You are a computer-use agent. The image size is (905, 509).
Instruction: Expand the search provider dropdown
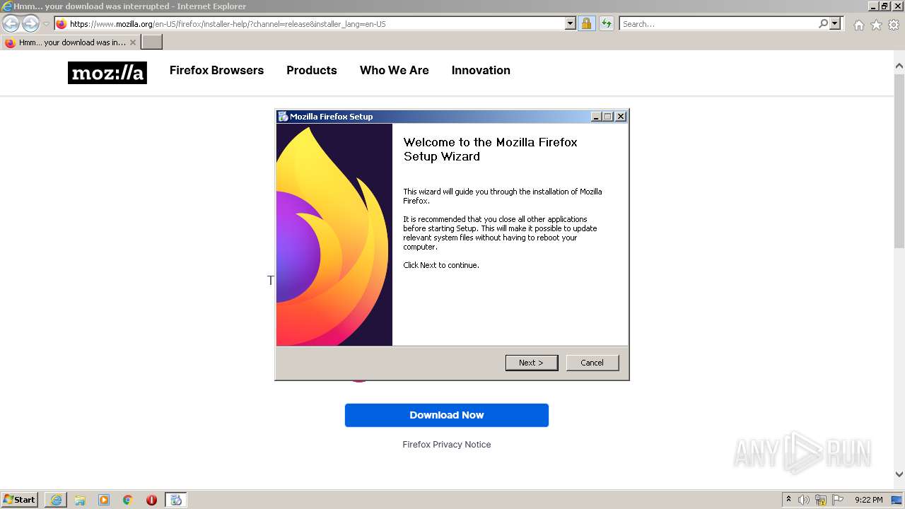(x=835, y=24)
